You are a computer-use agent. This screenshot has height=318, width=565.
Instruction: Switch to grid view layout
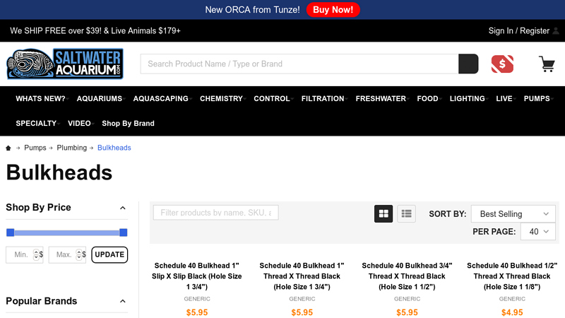tap(383, 213)
